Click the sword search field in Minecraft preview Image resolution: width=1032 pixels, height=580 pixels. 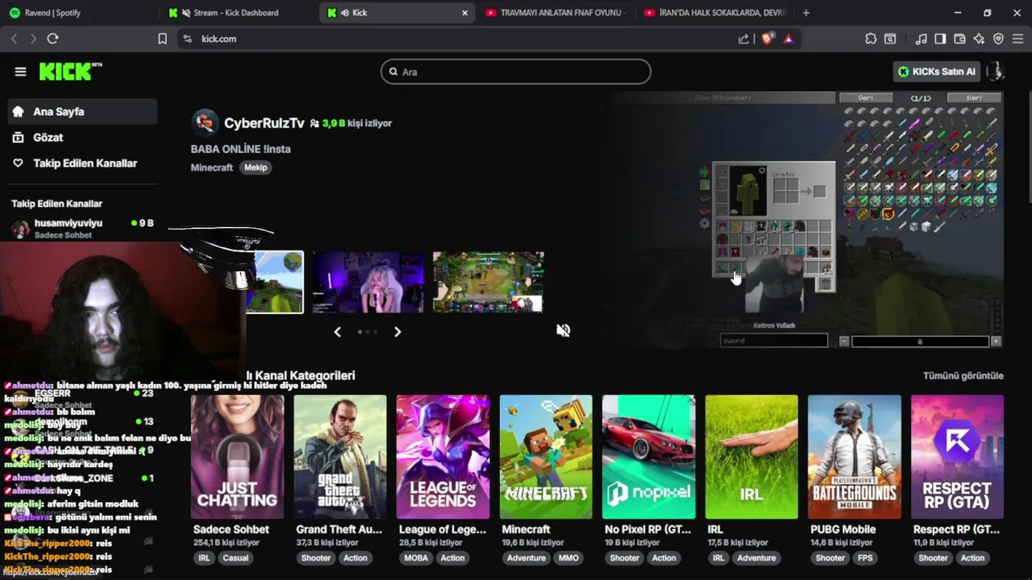tap(774, 341)
